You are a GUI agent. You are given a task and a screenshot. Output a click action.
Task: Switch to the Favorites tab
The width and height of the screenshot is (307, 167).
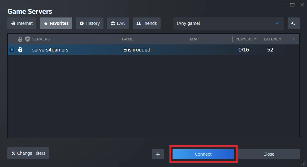(x=56, y=23)
